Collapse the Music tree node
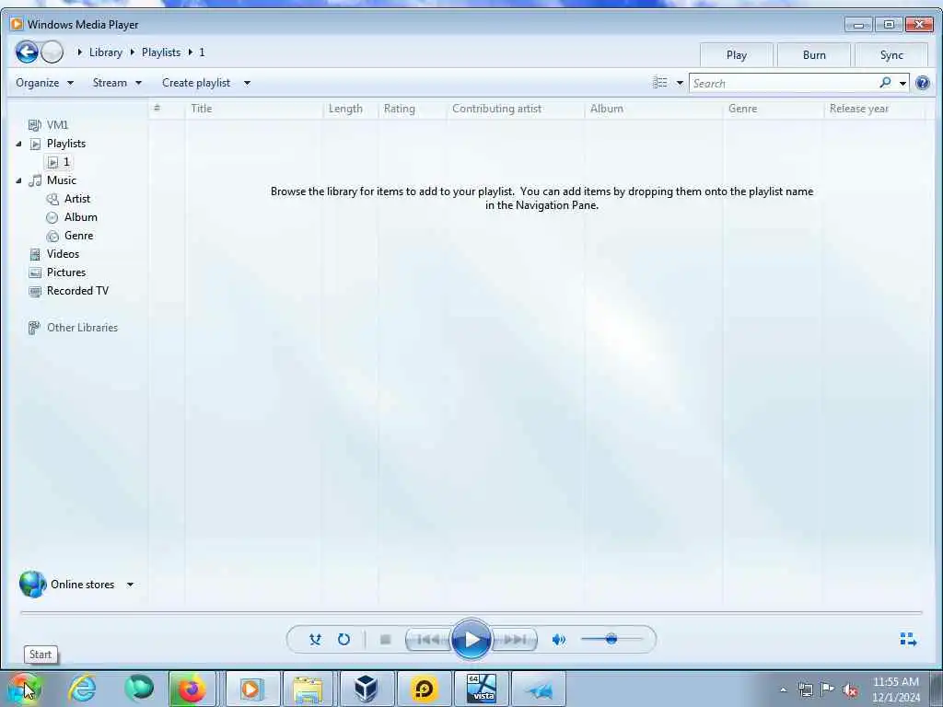This screenshot has width=943, height=707. tap(18, 180)
